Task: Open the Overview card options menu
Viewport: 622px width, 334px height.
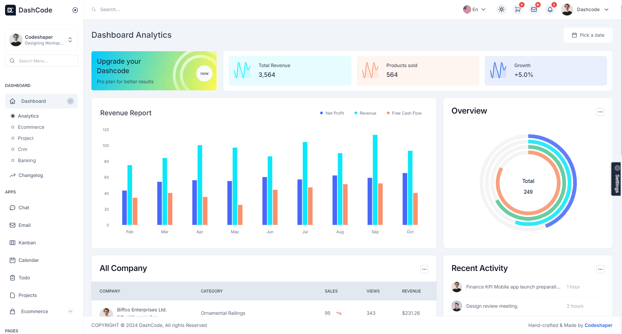Action: (x=600, y=112)
